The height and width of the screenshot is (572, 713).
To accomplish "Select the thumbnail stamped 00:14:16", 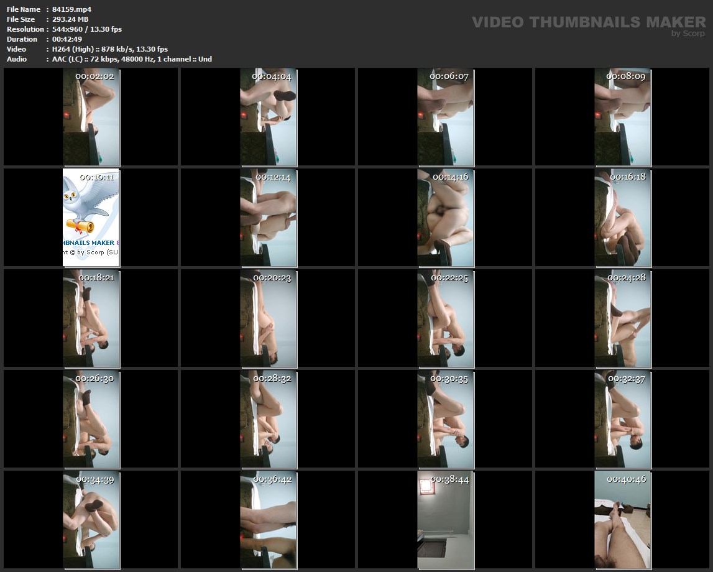I will click(x=446, y=218).
